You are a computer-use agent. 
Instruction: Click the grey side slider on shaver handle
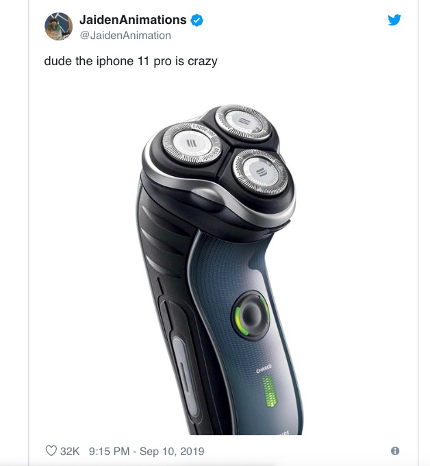pos(184,374)
